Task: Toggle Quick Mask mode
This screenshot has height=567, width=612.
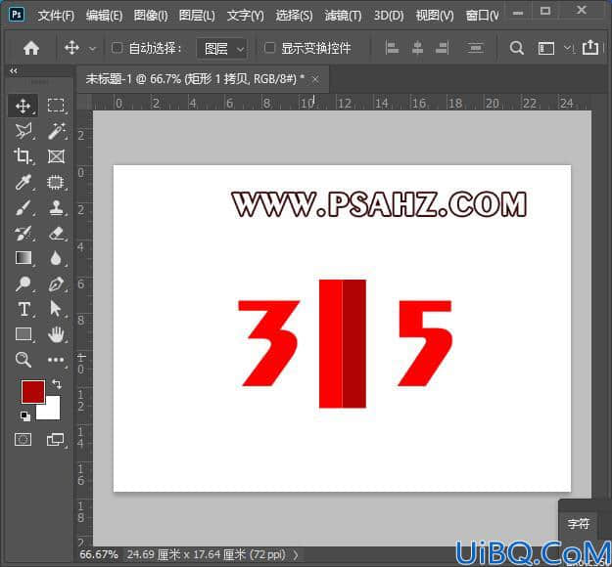Action: pyautogui.click(x=24, y=440)
